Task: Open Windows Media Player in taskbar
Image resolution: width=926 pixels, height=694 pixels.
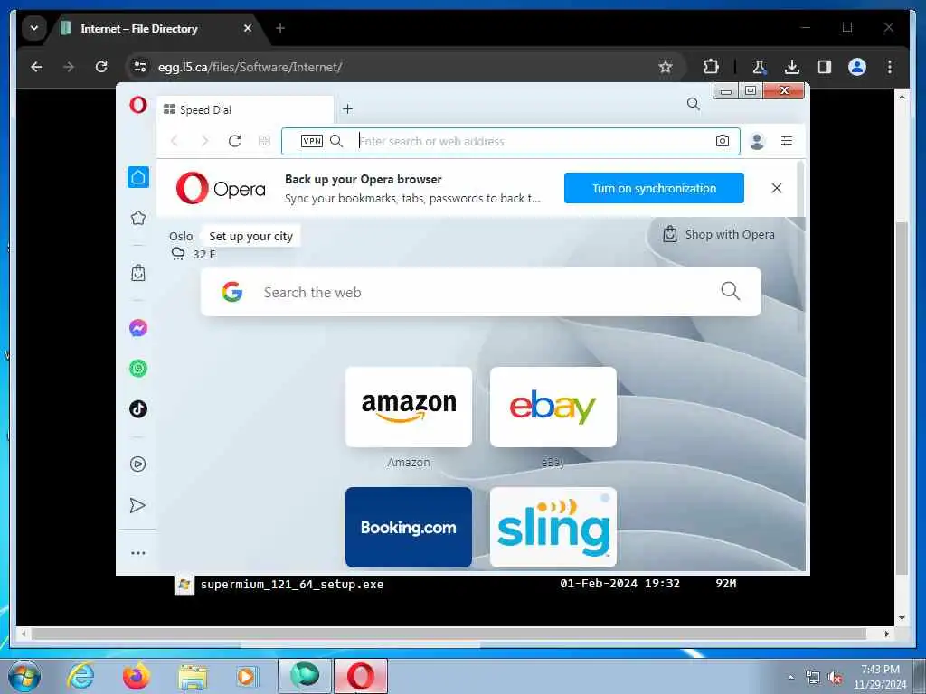Action: point(248,676)
